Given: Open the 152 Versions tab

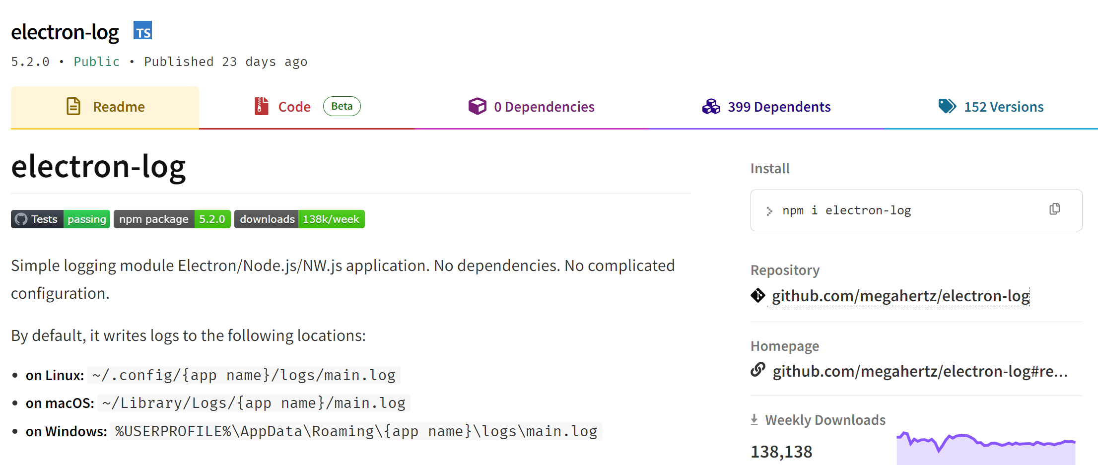Looking at the screenshot, I should 991,107.
